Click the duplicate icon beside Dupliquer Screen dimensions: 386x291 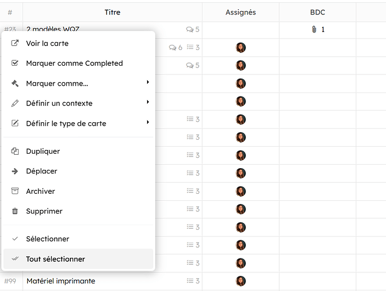click(15, 151)
